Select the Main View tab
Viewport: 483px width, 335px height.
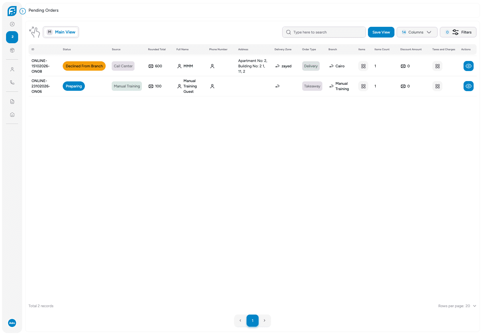point(61,32)
